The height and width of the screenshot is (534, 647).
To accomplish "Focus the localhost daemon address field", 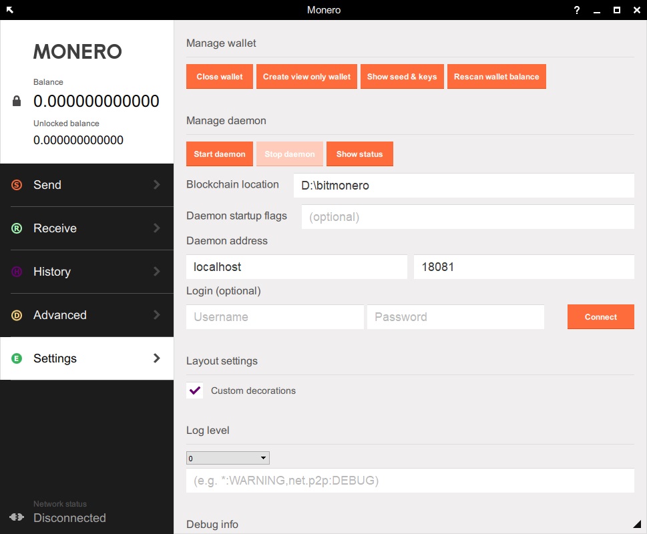I will tap(296, 267).
